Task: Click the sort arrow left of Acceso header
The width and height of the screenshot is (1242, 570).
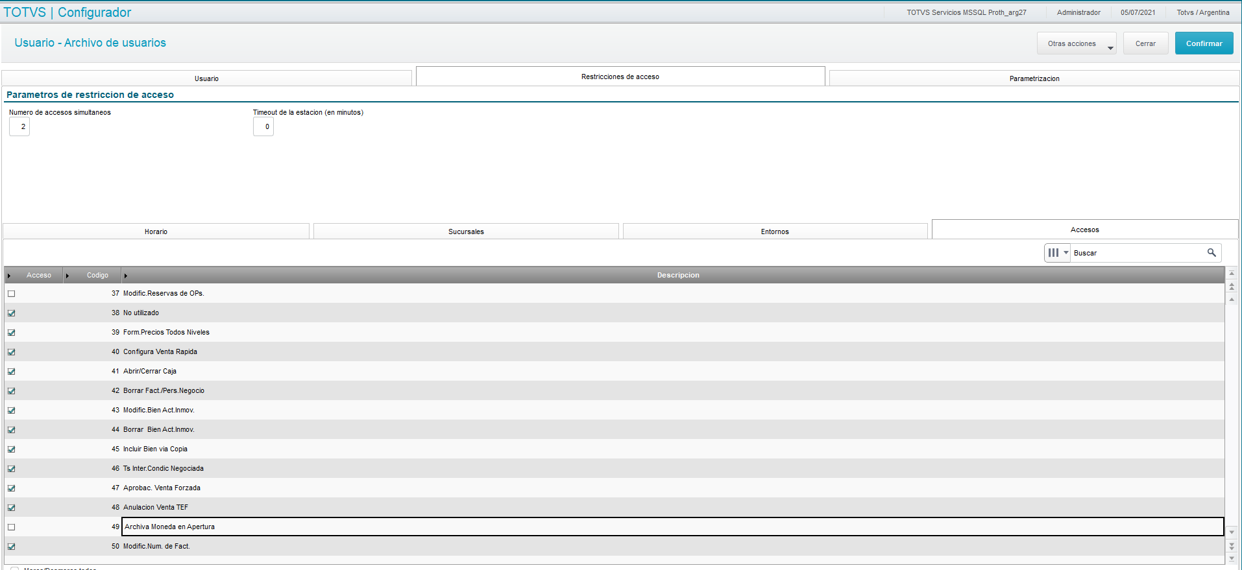Action: coord(9,276)
